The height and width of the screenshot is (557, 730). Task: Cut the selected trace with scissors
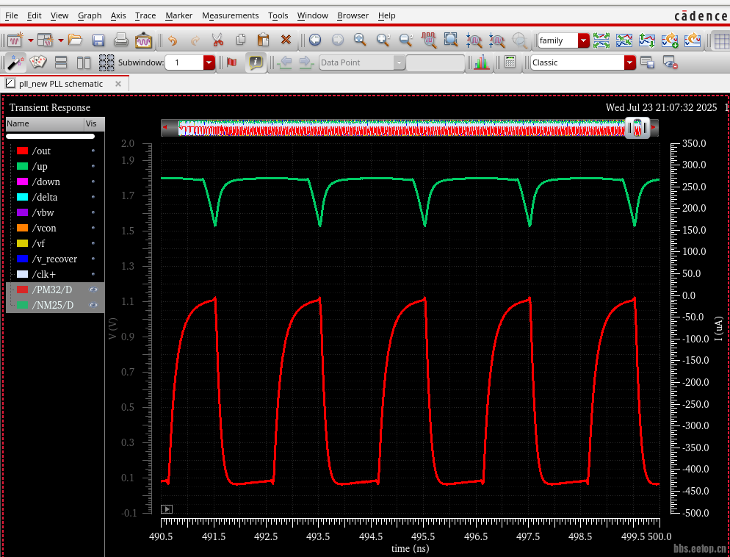coord(217,40)
